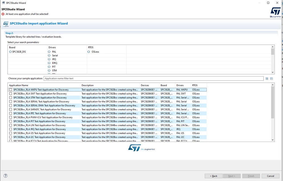This screenshot has width=283, height=181.
Task: Click scroll-up arrow of application list
Action: pyautogui.click(x=273, y=85)
